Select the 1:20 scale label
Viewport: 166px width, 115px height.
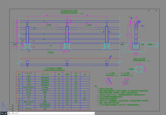(x=82, y=14)
